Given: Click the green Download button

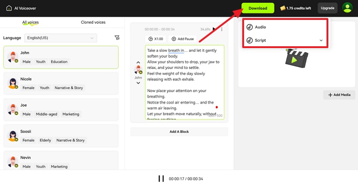Looking at the screenshot, I should click(x=258, y=8).
